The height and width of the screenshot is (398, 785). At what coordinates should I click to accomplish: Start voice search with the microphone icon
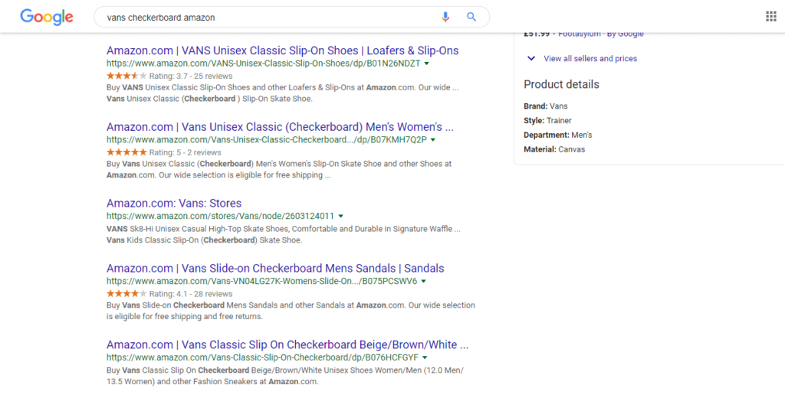pos(445,17)
